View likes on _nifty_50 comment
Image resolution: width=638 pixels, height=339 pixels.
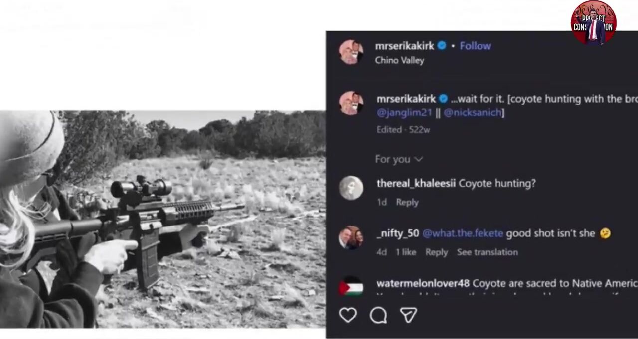[406, 252]
